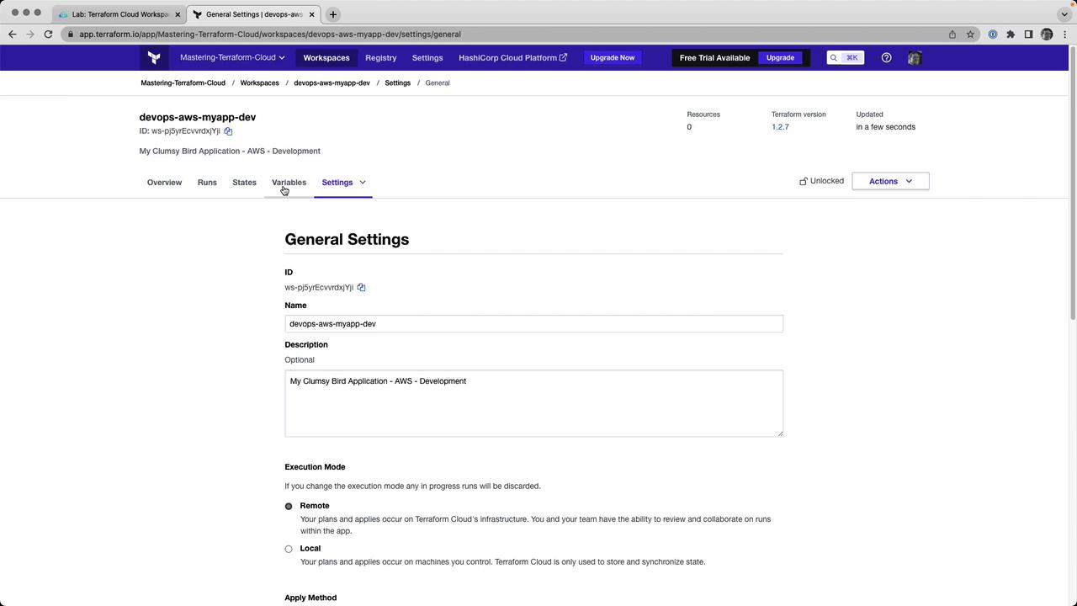Viewport: 1077px width, 606px height.
Task: Click into the Name input field
Action: (533, 324)
